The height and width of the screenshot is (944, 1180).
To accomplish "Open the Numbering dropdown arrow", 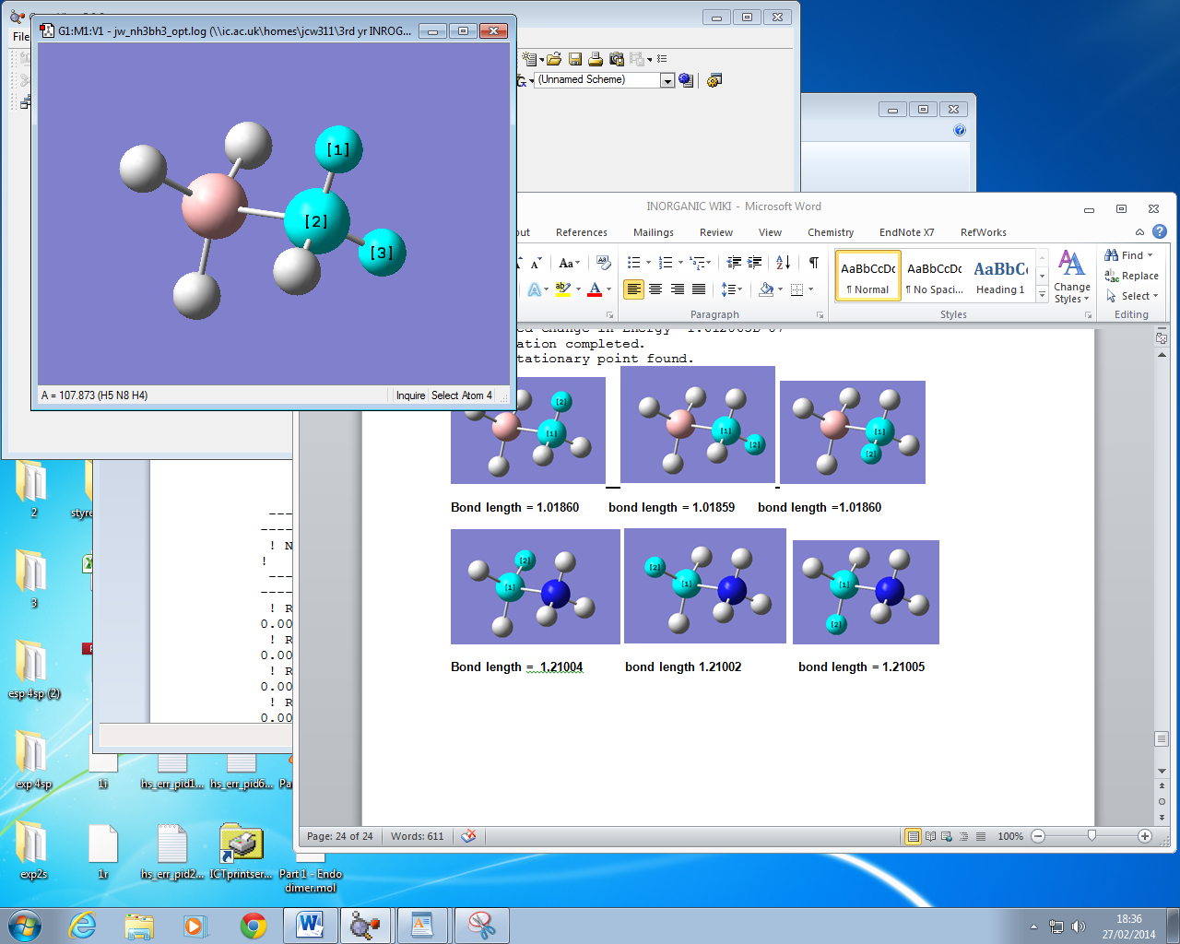I will tap(680, 263).
